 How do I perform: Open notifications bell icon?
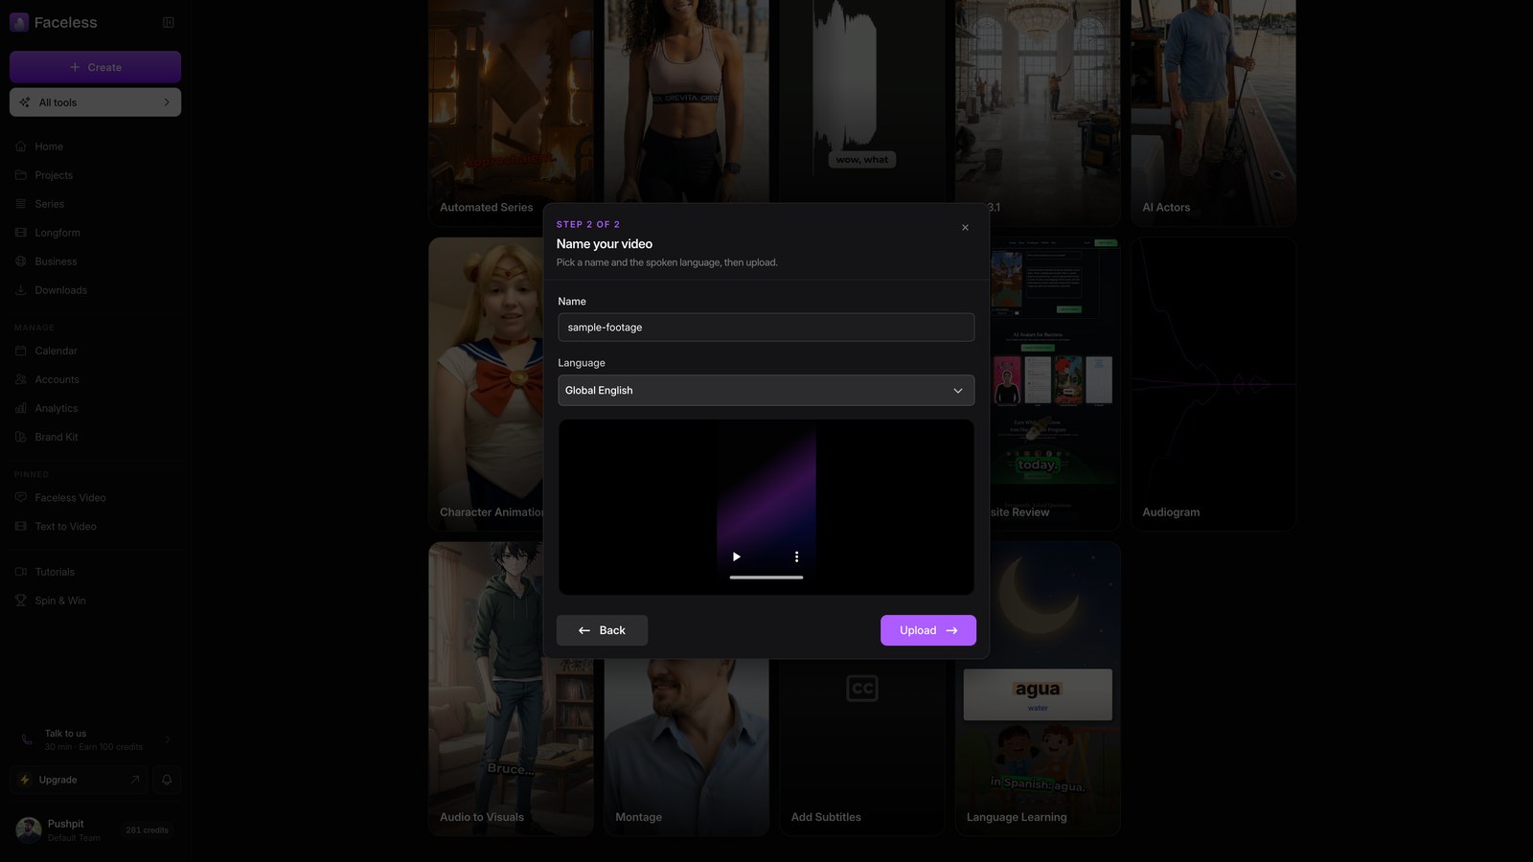167,780
